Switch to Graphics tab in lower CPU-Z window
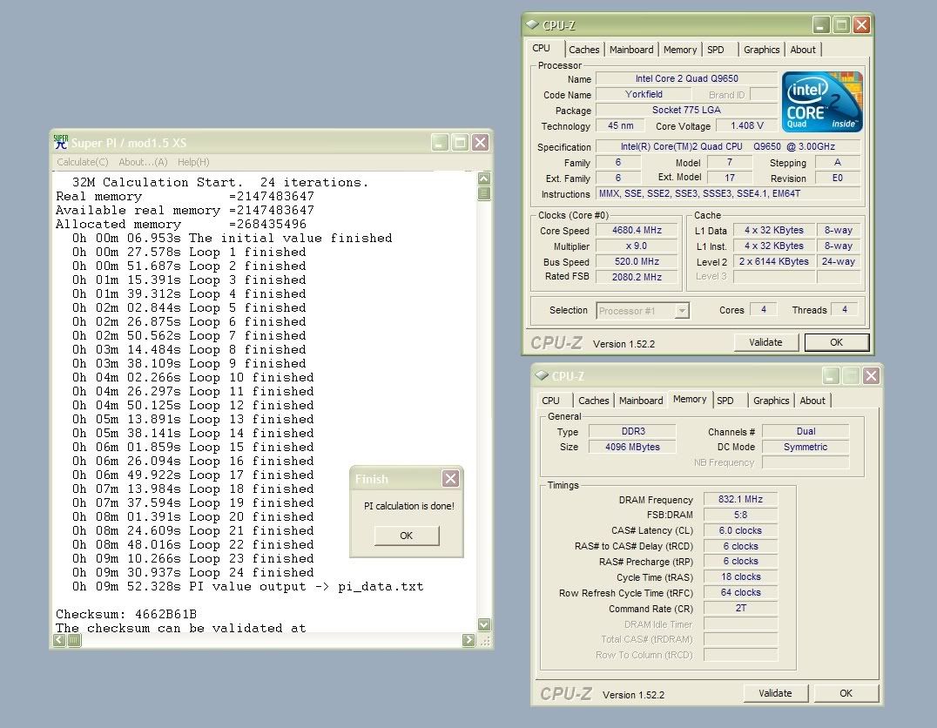Viewport: 937px width, 728px height. (x=771, y=401)
